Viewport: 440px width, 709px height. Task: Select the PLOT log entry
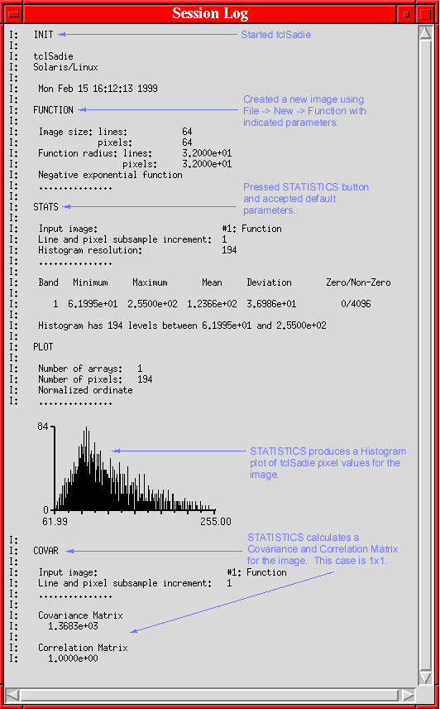tap(43, 347)
